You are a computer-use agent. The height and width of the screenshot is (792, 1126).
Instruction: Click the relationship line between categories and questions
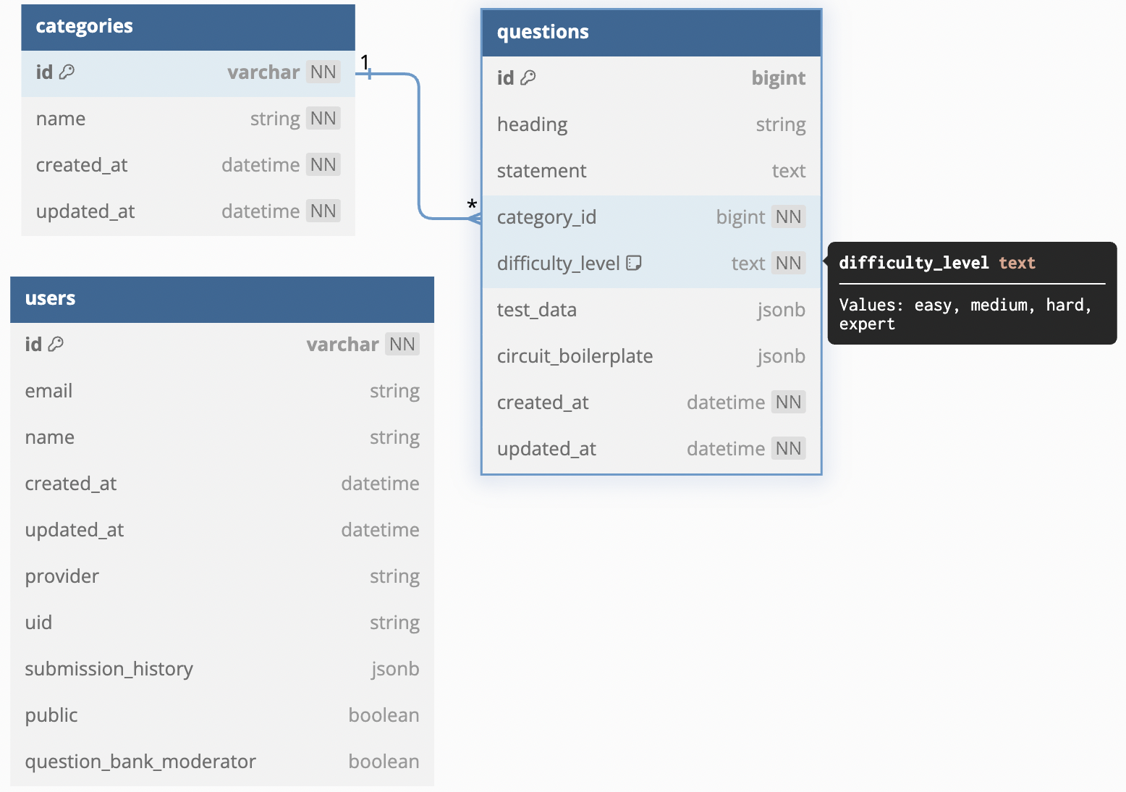tap(419, 145)
